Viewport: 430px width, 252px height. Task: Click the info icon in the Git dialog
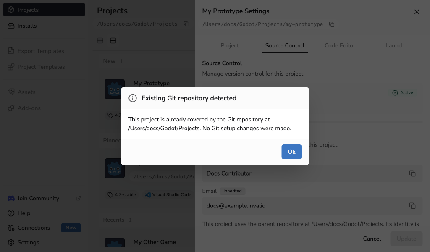(132, 98)
